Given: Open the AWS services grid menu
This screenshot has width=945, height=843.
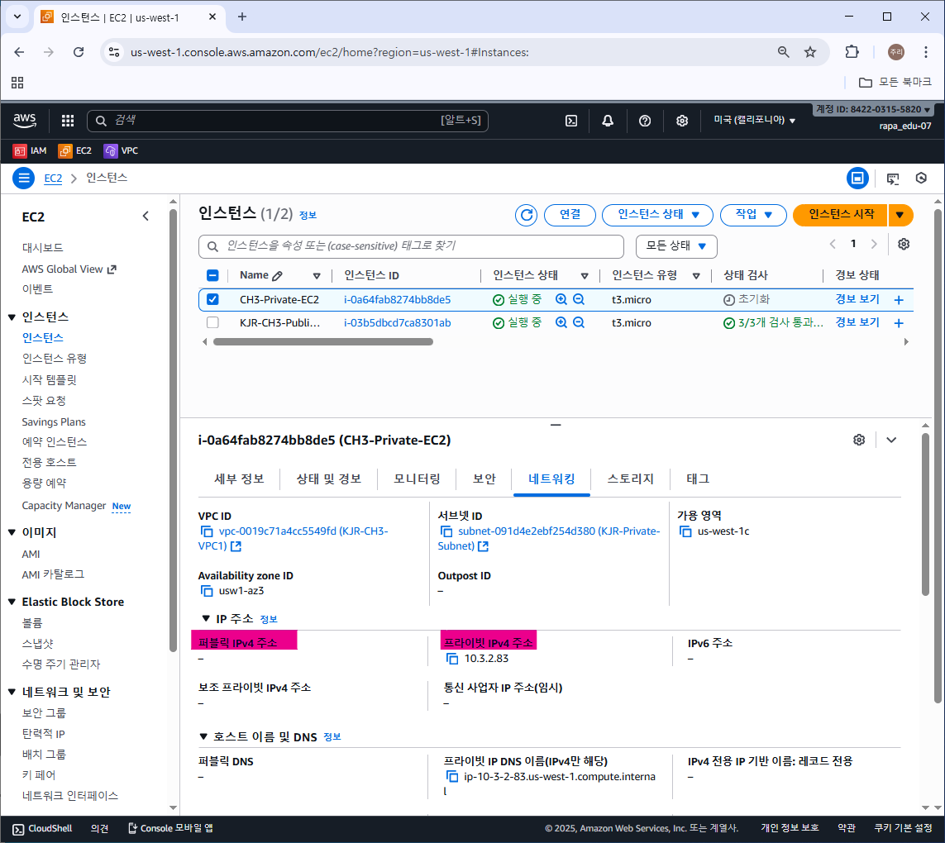Looking at the screenshot, I should click(x=68, y=121).
